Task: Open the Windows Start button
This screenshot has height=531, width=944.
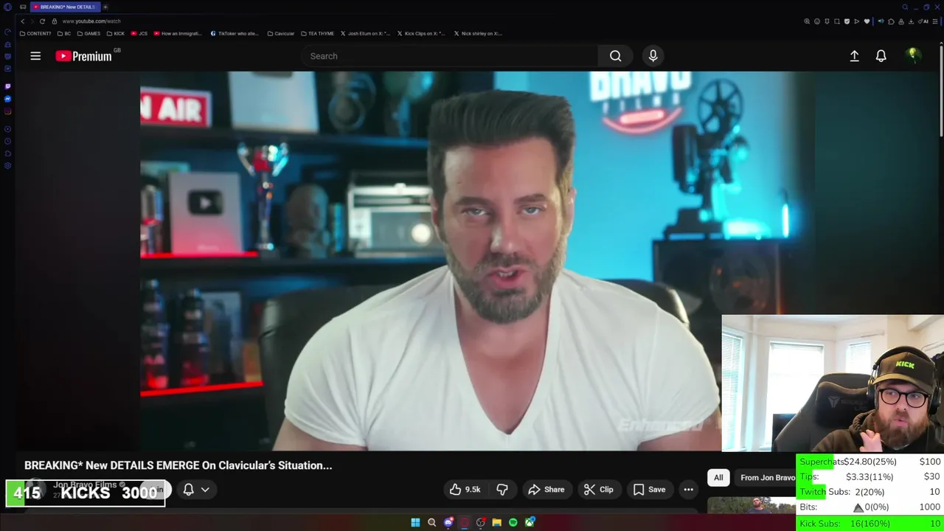Action: tap(415, 523)
